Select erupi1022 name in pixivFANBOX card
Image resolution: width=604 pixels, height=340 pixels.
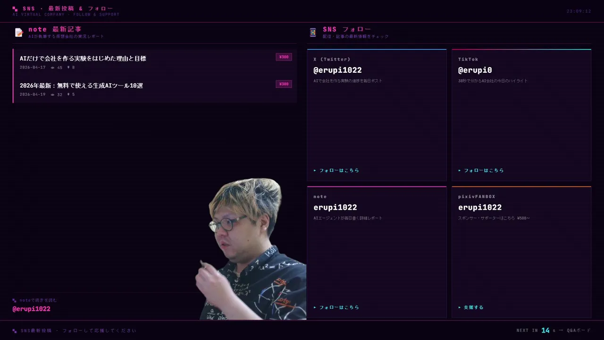pos(480,207)
